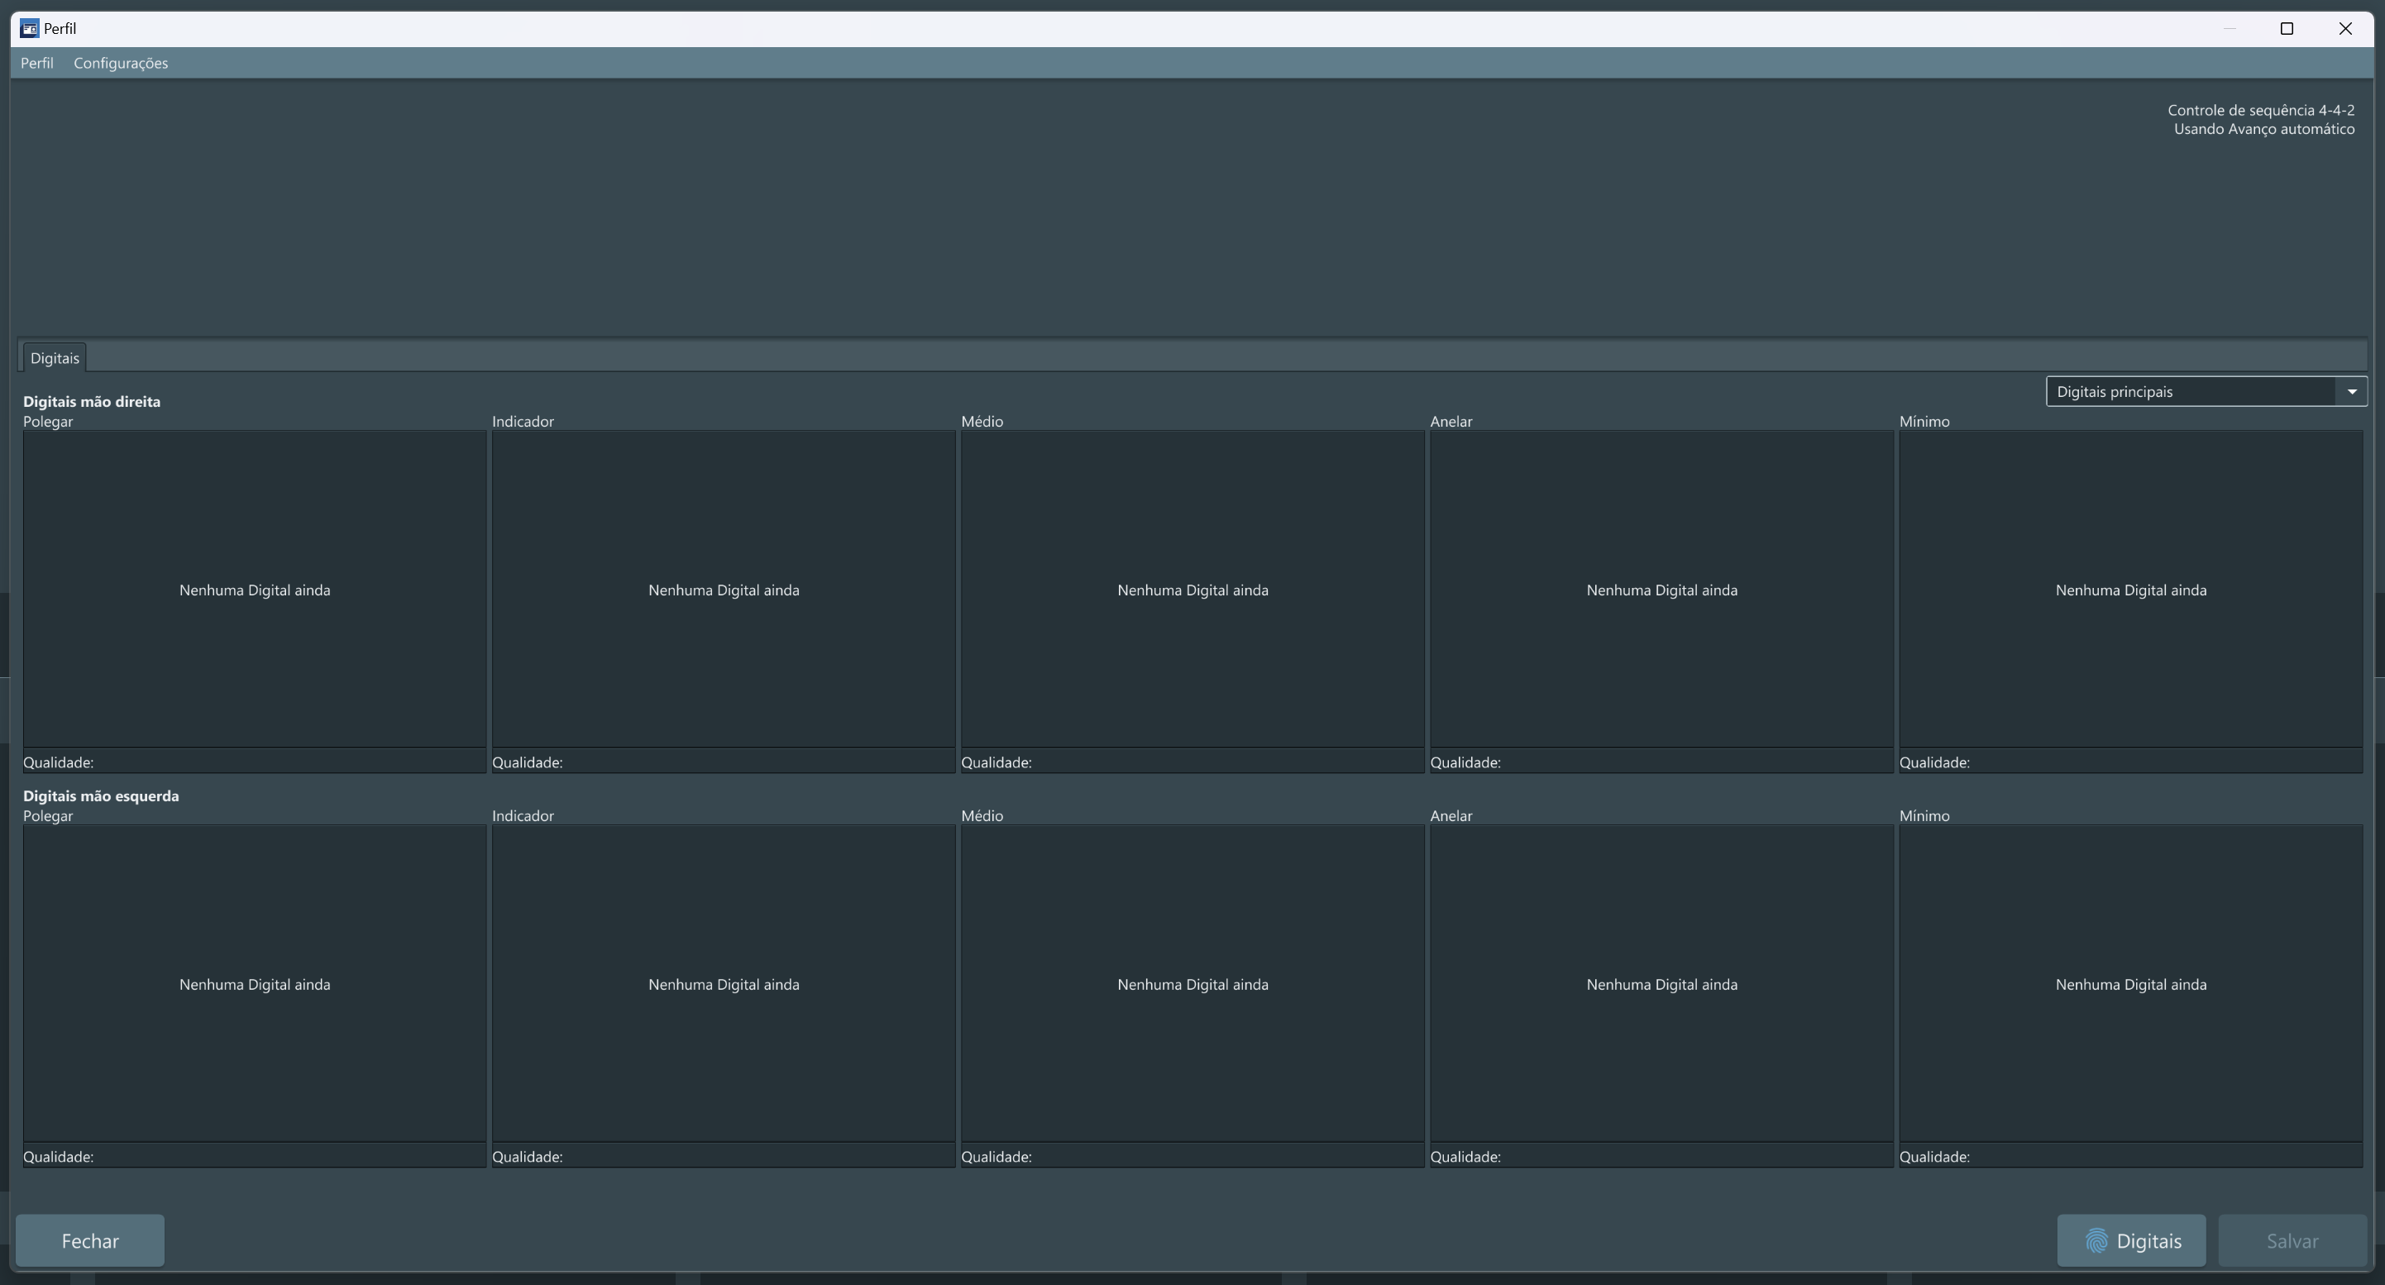The image size is (2385, 1285).
Task: Select left hand Polegar fingerprint box
Action: tap(255, 984)
